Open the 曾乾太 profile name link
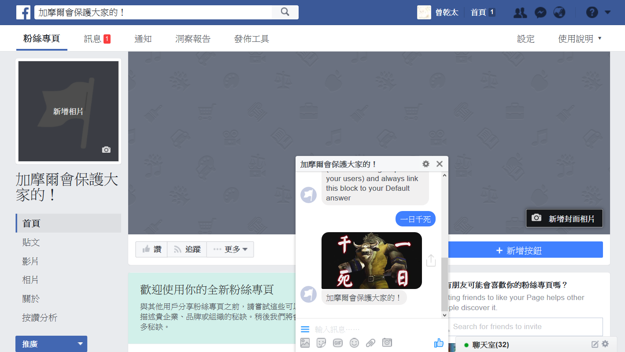The image size is (625, 352). 446,12
